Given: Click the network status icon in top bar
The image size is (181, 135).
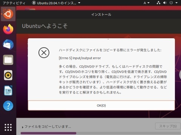Looking at the screenshot, I should 158,3.
